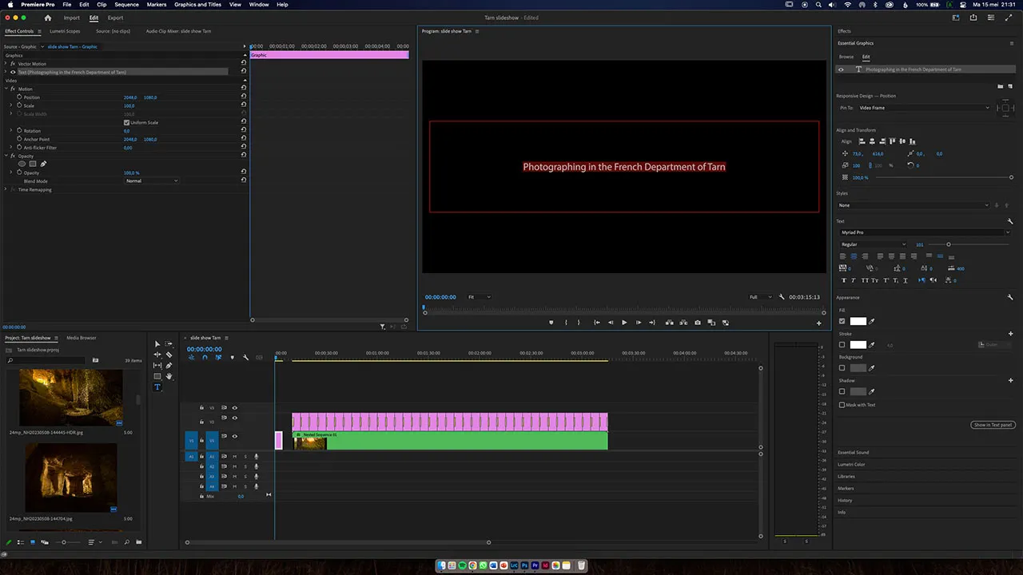1023x575 pixels.
Task: Click the Show in Text panel button
Action: point(992,425)
